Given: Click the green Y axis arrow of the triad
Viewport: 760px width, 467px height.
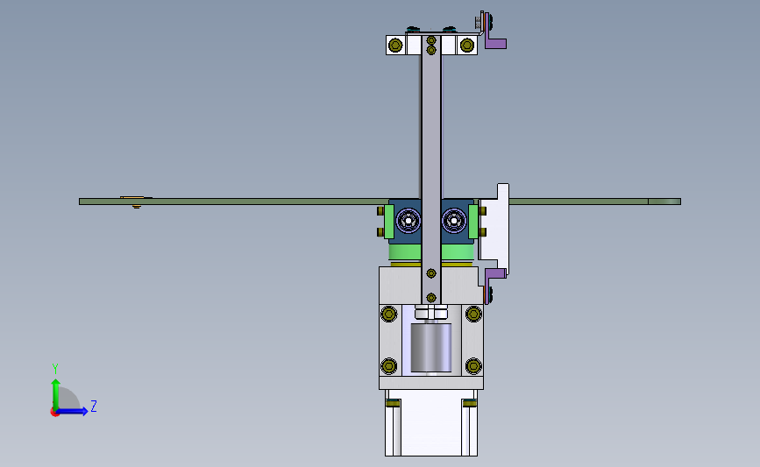Looking at the screenshot, I should [x=56, y=393].
